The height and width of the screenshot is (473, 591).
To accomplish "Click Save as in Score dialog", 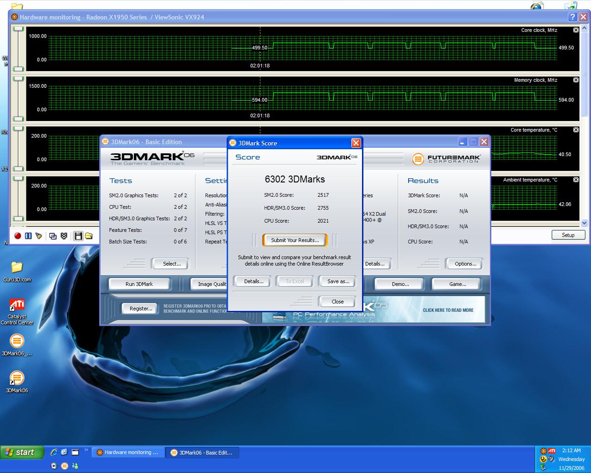I will pyautogui.click(x=338, y=281).
